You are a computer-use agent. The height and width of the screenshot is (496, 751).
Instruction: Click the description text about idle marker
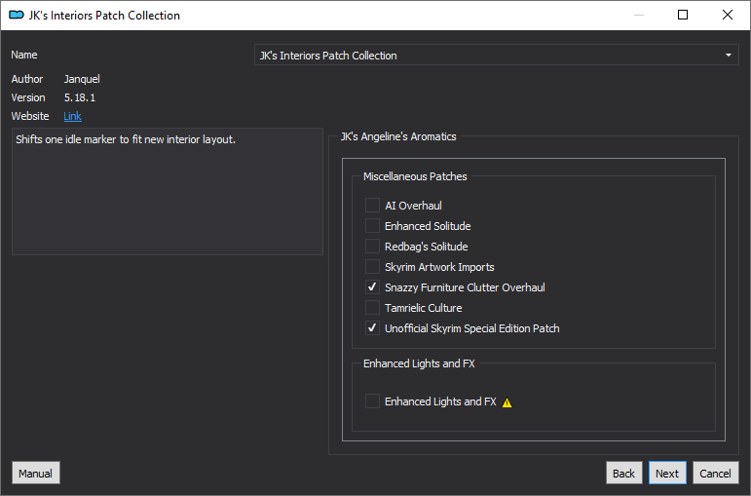(126, 139)
